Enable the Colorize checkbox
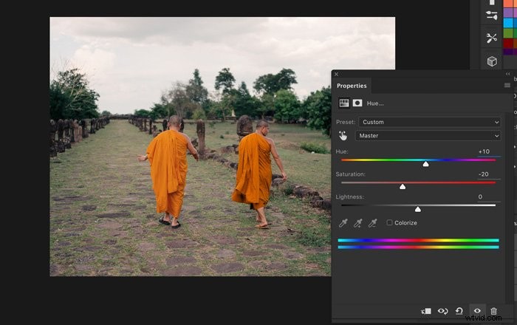Viewport: 517px width, 325px height. point(389,222)
